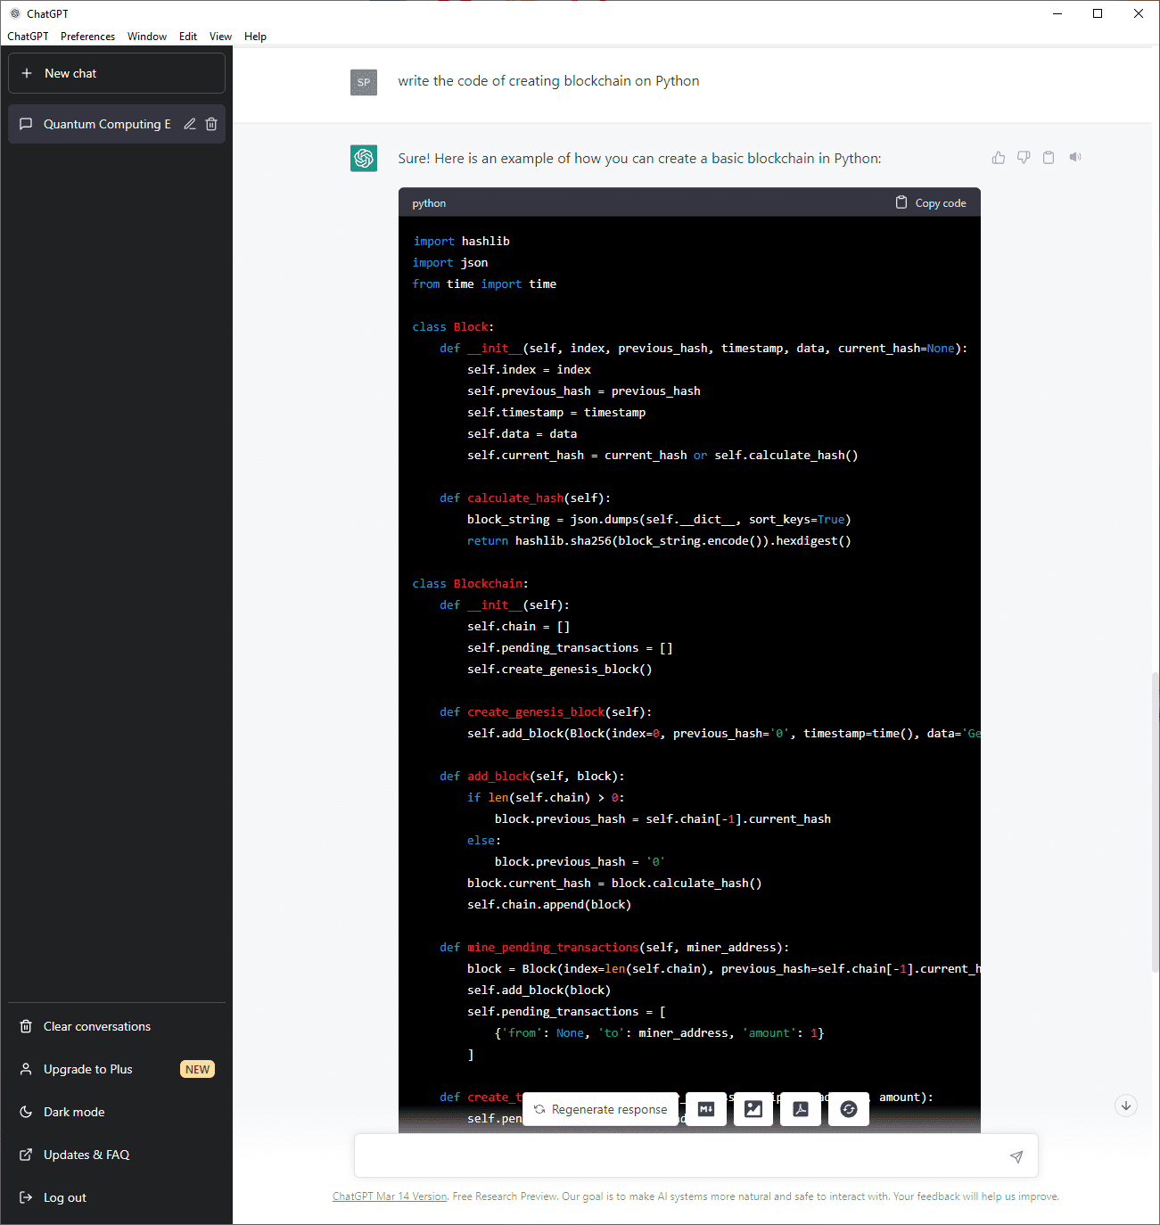Send the message with paper plane icon
Viewport: 1160px width, 1225px height.
coord(1016,1156)
